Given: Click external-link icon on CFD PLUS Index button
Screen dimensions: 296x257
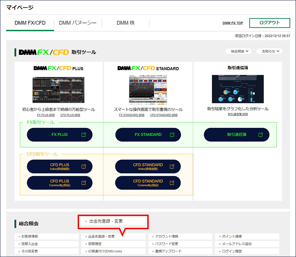Looking at the screenshot, I should pos(84,166).
